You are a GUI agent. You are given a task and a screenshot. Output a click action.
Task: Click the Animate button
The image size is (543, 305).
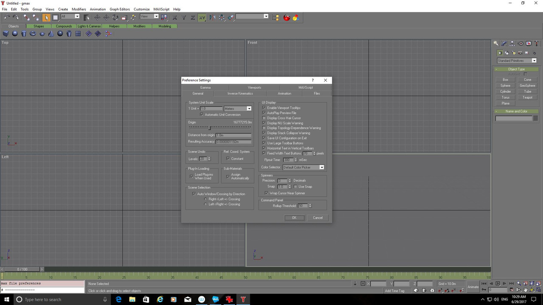[x=473, y=287]
